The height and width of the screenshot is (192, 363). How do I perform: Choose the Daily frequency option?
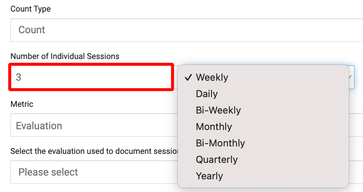pyautogui.click(x=207, y=94)
